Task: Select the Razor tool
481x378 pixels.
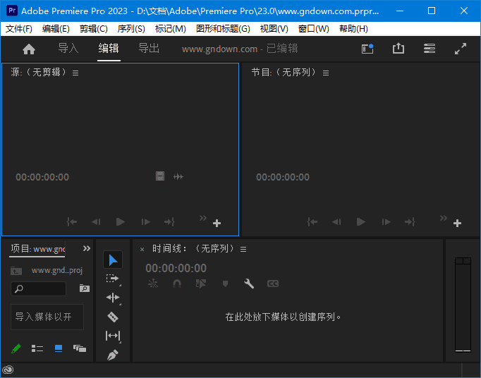Action: [x=113, y=317]
